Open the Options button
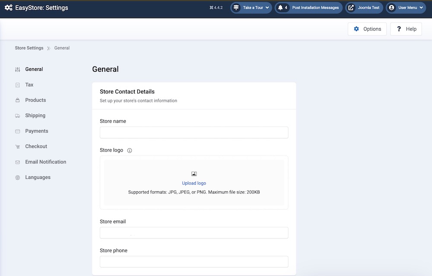The width and height of the screenshot is (432, 276). [x=367, y=29]
